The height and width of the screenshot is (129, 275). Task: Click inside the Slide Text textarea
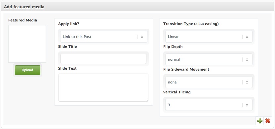103,87
